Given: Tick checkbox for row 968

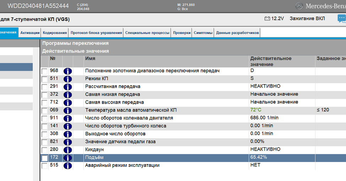Looking at the screenshot, I should [x=44, y=71].
